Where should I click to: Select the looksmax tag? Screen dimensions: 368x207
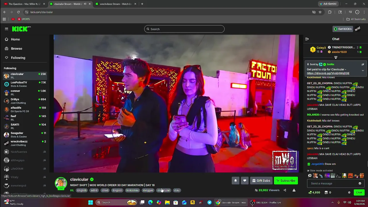[x=133, y=190]
